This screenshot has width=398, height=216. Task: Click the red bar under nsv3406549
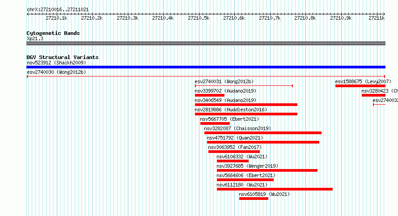(246, 105)
